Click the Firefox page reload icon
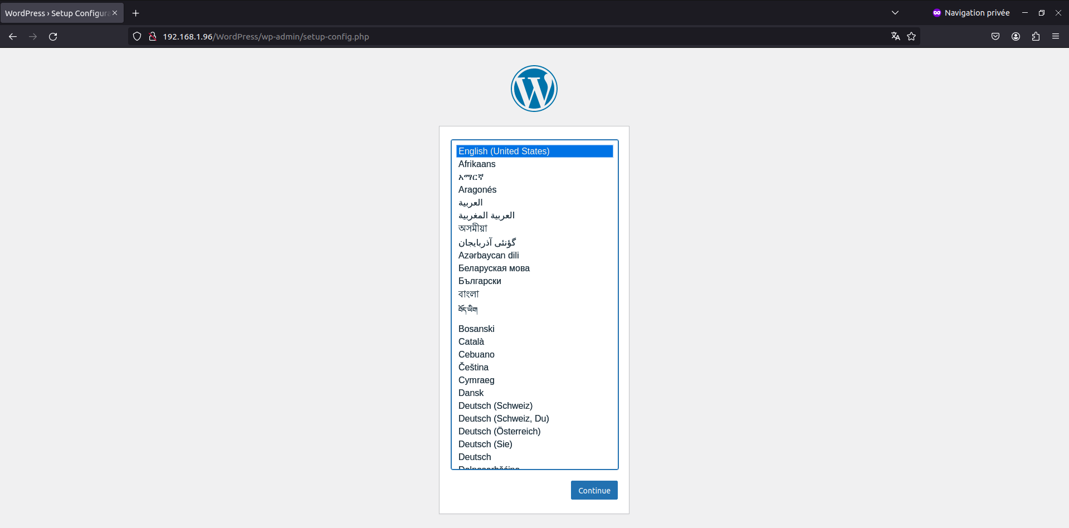 [x=53, y=36]
